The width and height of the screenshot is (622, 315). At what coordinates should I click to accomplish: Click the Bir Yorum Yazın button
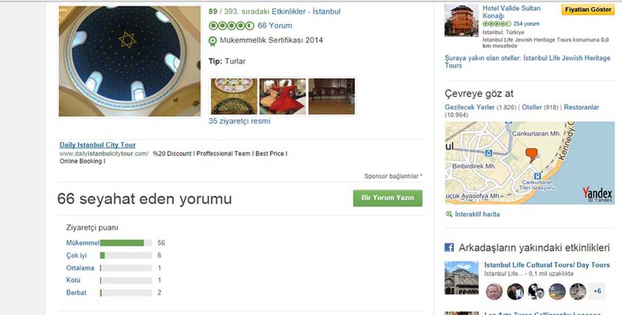click(x=388, y=198)
